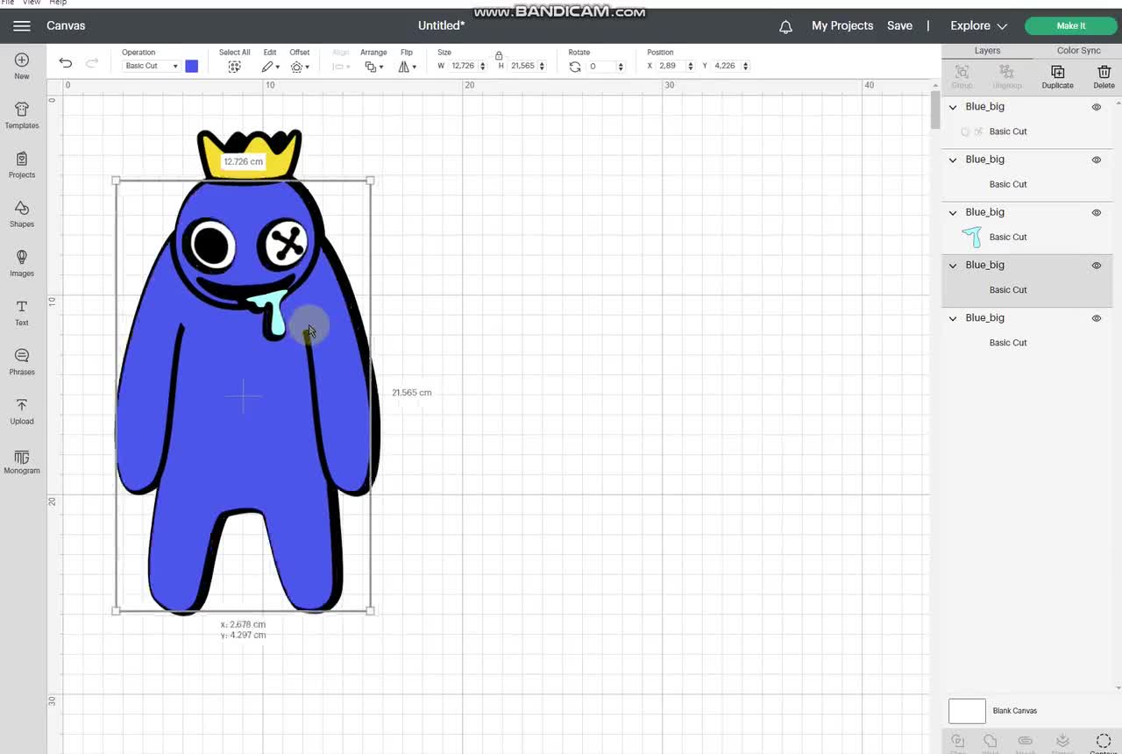
Task: Click the Height size input field
Action: pyautogui.click(x=522, y=67)
